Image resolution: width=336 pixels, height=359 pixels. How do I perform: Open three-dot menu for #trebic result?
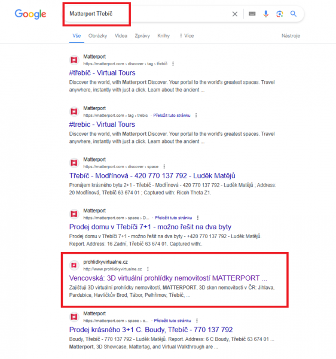pos(196,115)
